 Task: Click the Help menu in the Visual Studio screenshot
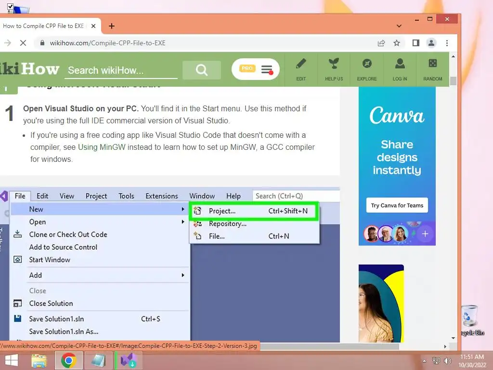click(234, 196)
